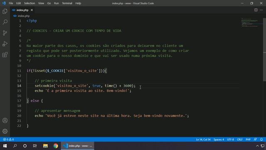Click the VS Code logo in title bar
Screen dimensions: 266x150
tap(4, 3)
